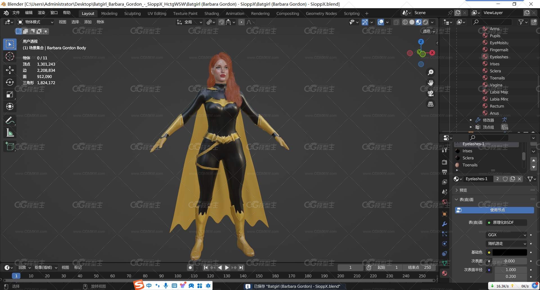540x290 pixels.
Task: Open transform orientation global dropdown
Action: coord(189,22)
